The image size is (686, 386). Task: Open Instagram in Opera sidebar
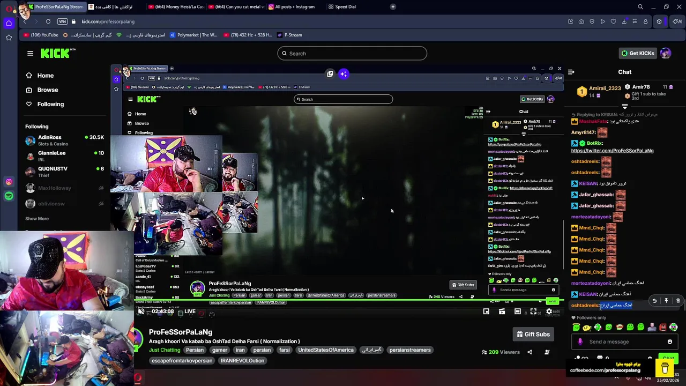coord(9,182)
